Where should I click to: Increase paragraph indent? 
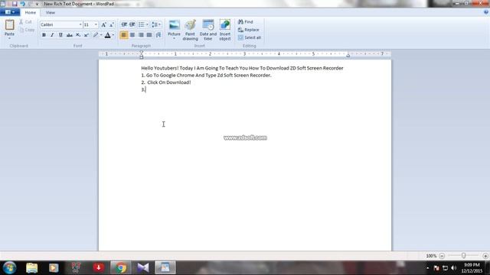[x=132, y=24]
